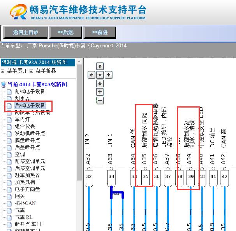This screenshot has height=231, width=236.
Task: Reset diagram view with center icon
Action: click(100, 75)
